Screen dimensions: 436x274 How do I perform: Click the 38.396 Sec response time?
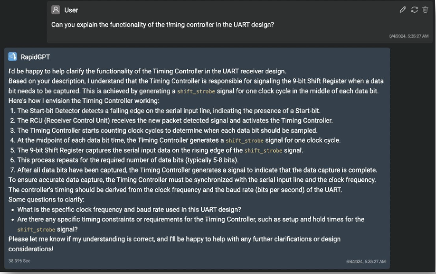point(19,261)
